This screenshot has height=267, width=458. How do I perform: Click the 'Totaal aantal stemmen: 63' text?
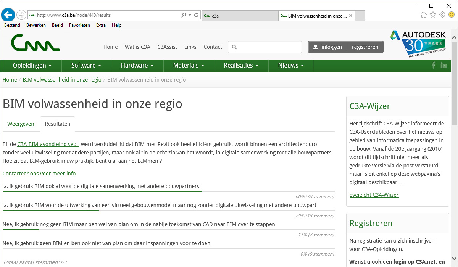click(x=34, y=262)
